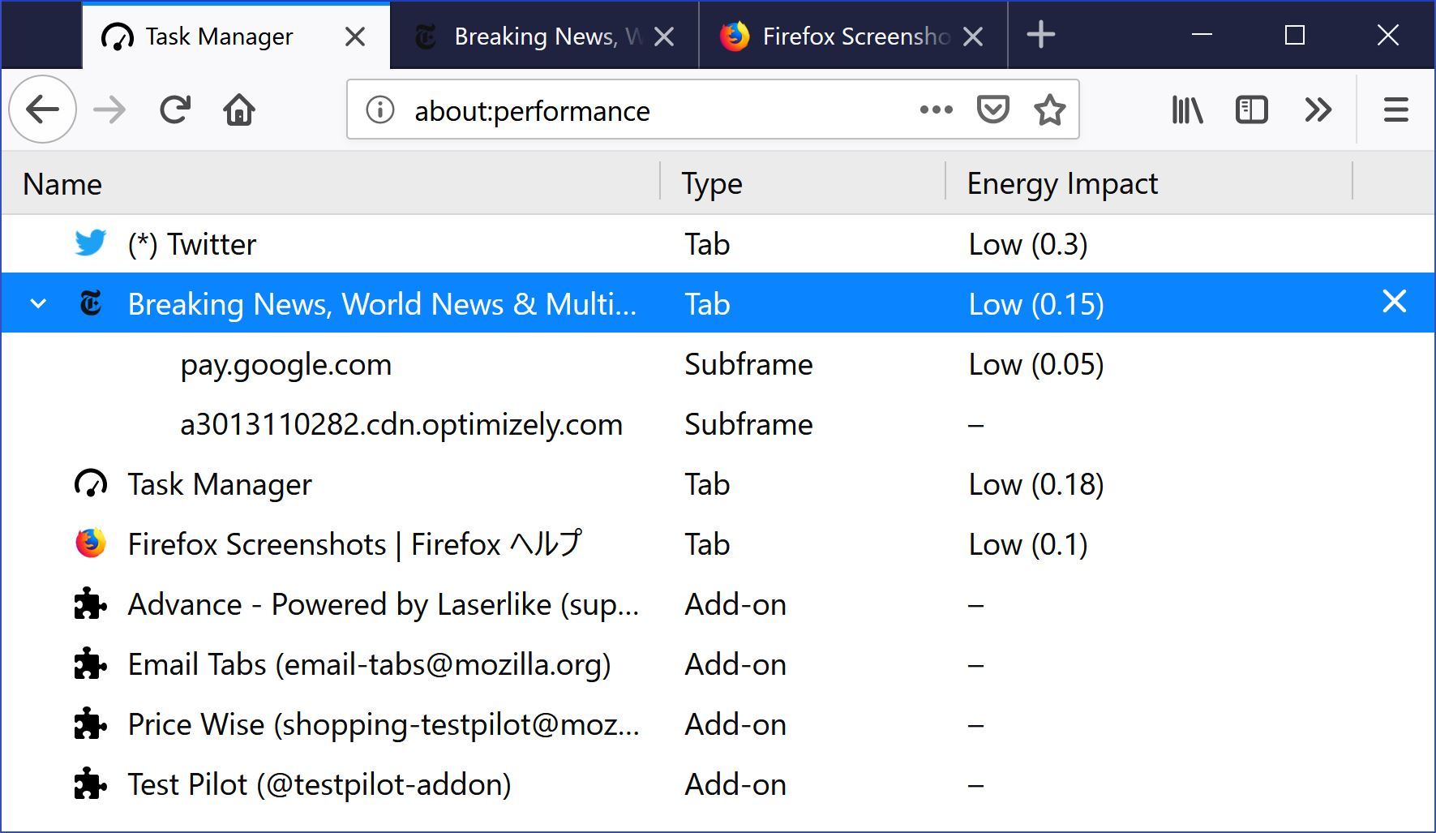Select the Firefox Screenshots | Firefox row
Image resolution: width=1436 pixels, height=833 pixels.
[x=718, y=544]
